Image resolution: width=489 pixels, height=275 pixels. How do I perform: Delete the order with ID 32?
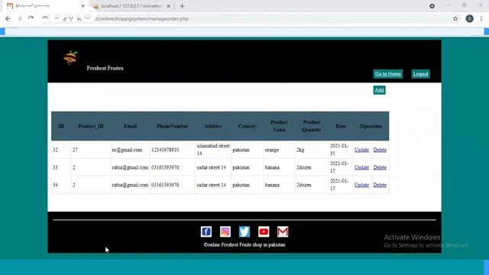380,150
